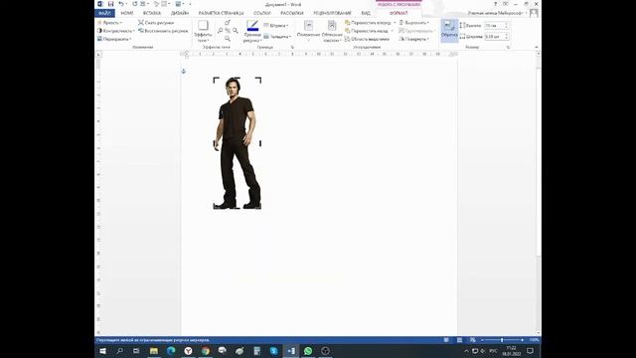The width and height of the screenshot is (636, 358).
Task: Open Область выделения (Selection pane)
Action: (367, 39)
